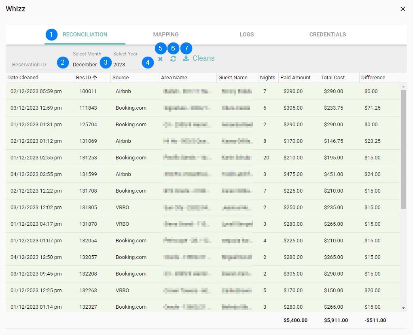
Task: Click the vertical scrollbar thumb
Action: click(x=403, y=150)
